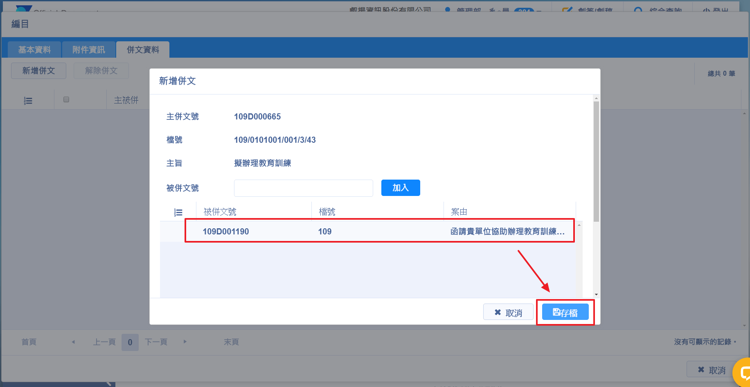Toggle the select-all checkbox in grid header

click(66, 99)
